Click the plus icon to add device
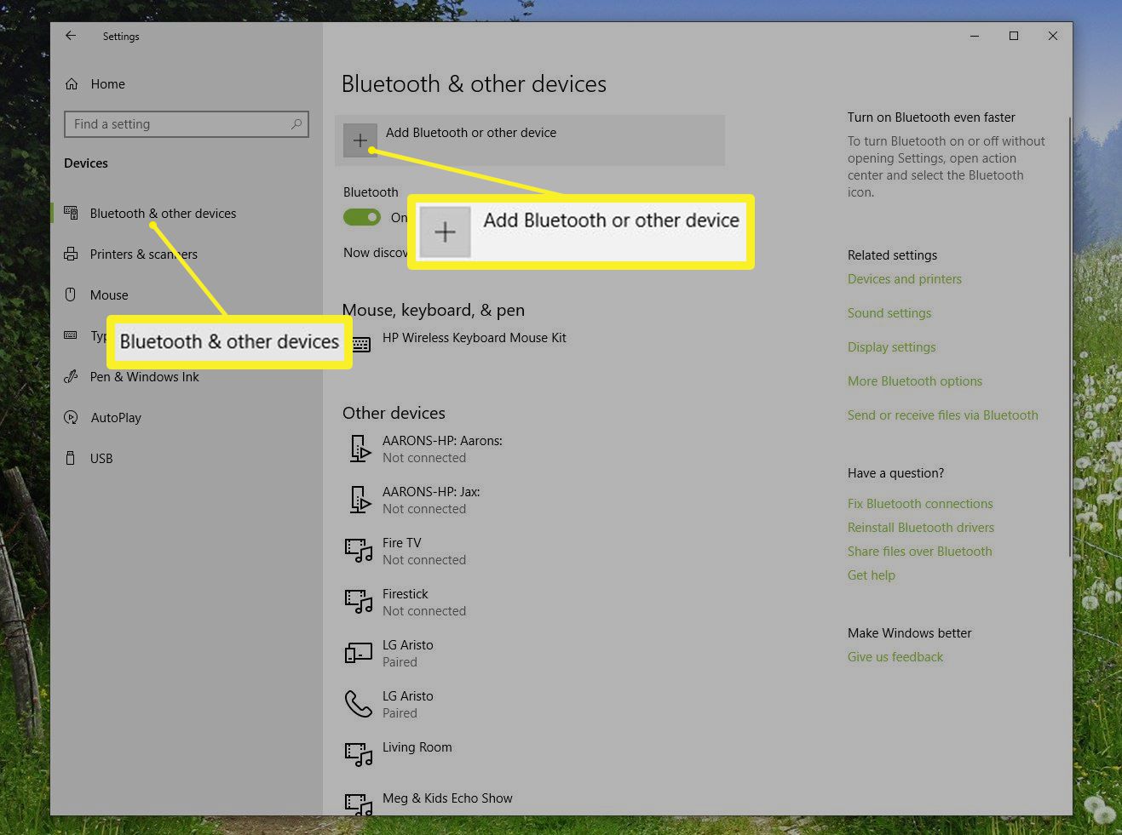1122x835 pixels. point(360,140)
